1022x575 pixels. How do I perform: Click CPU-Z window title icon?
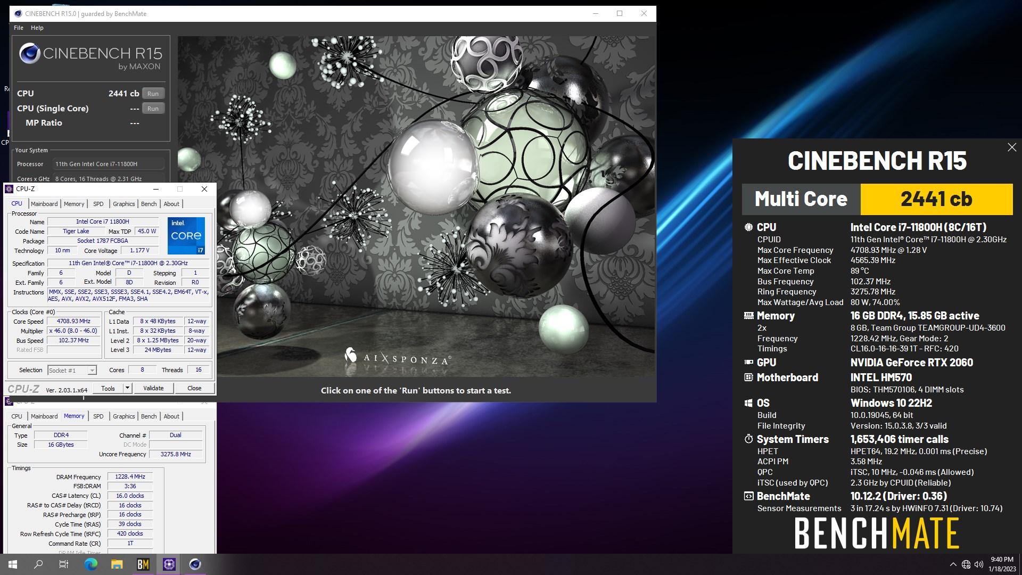9,189
